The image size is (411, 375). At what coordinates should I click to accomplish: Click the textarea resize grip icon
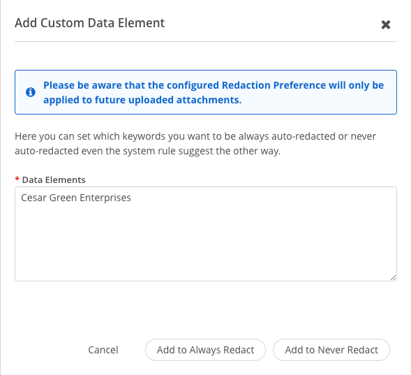click(393, 277)
